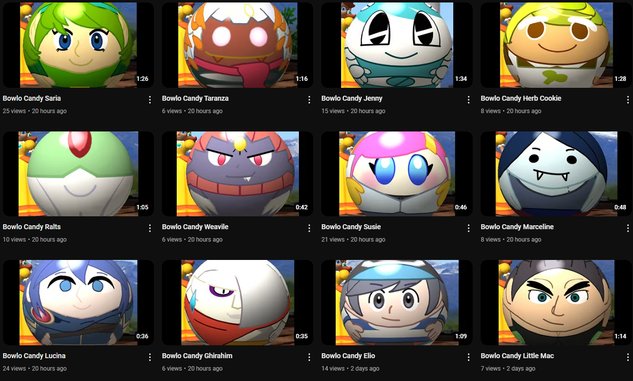Play the Bowlo Candy Weavile thumbnail
Image resolution: width=633 pixels, height=381 pixels.
[237, 174]
